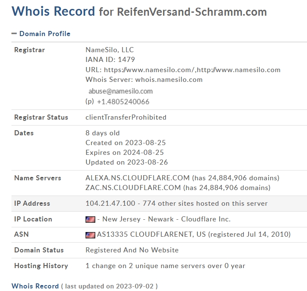This screenshot has height=291, width=307.
Task: Open the Domain Profile heading
Action: tap(45, 34)
